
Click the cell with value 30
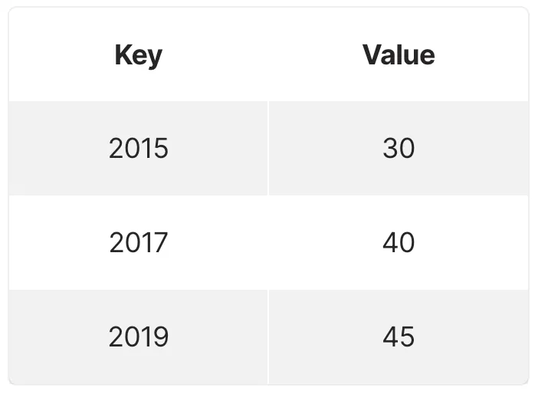(x=399, y=148)
